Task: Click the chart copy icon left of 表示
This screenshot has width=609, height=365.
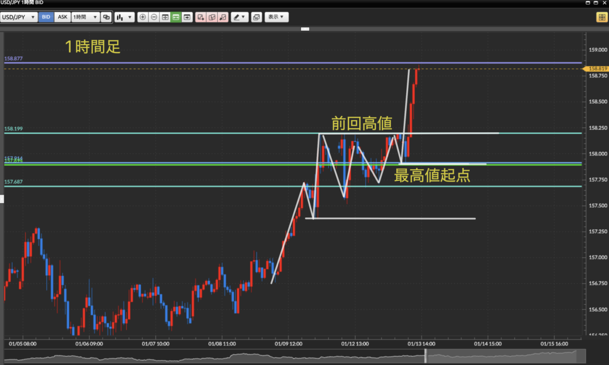Action: tap(256, 17)
